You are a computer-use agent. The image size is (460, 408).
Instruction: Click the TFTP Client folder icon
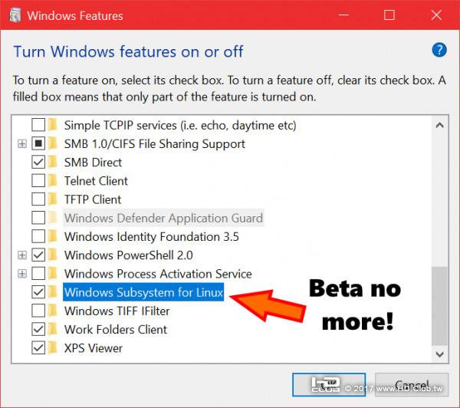pos(53,199)
